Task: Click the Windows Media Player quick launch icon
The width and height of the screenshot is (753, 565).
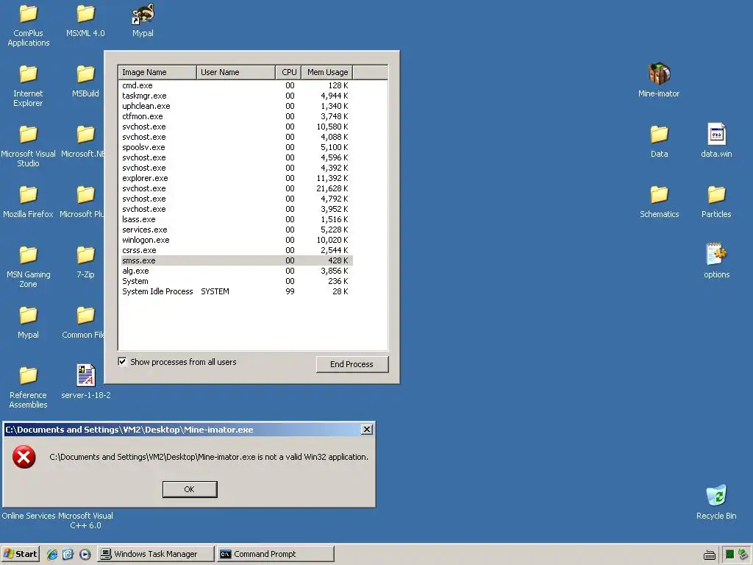Action: tap(85, 554)
